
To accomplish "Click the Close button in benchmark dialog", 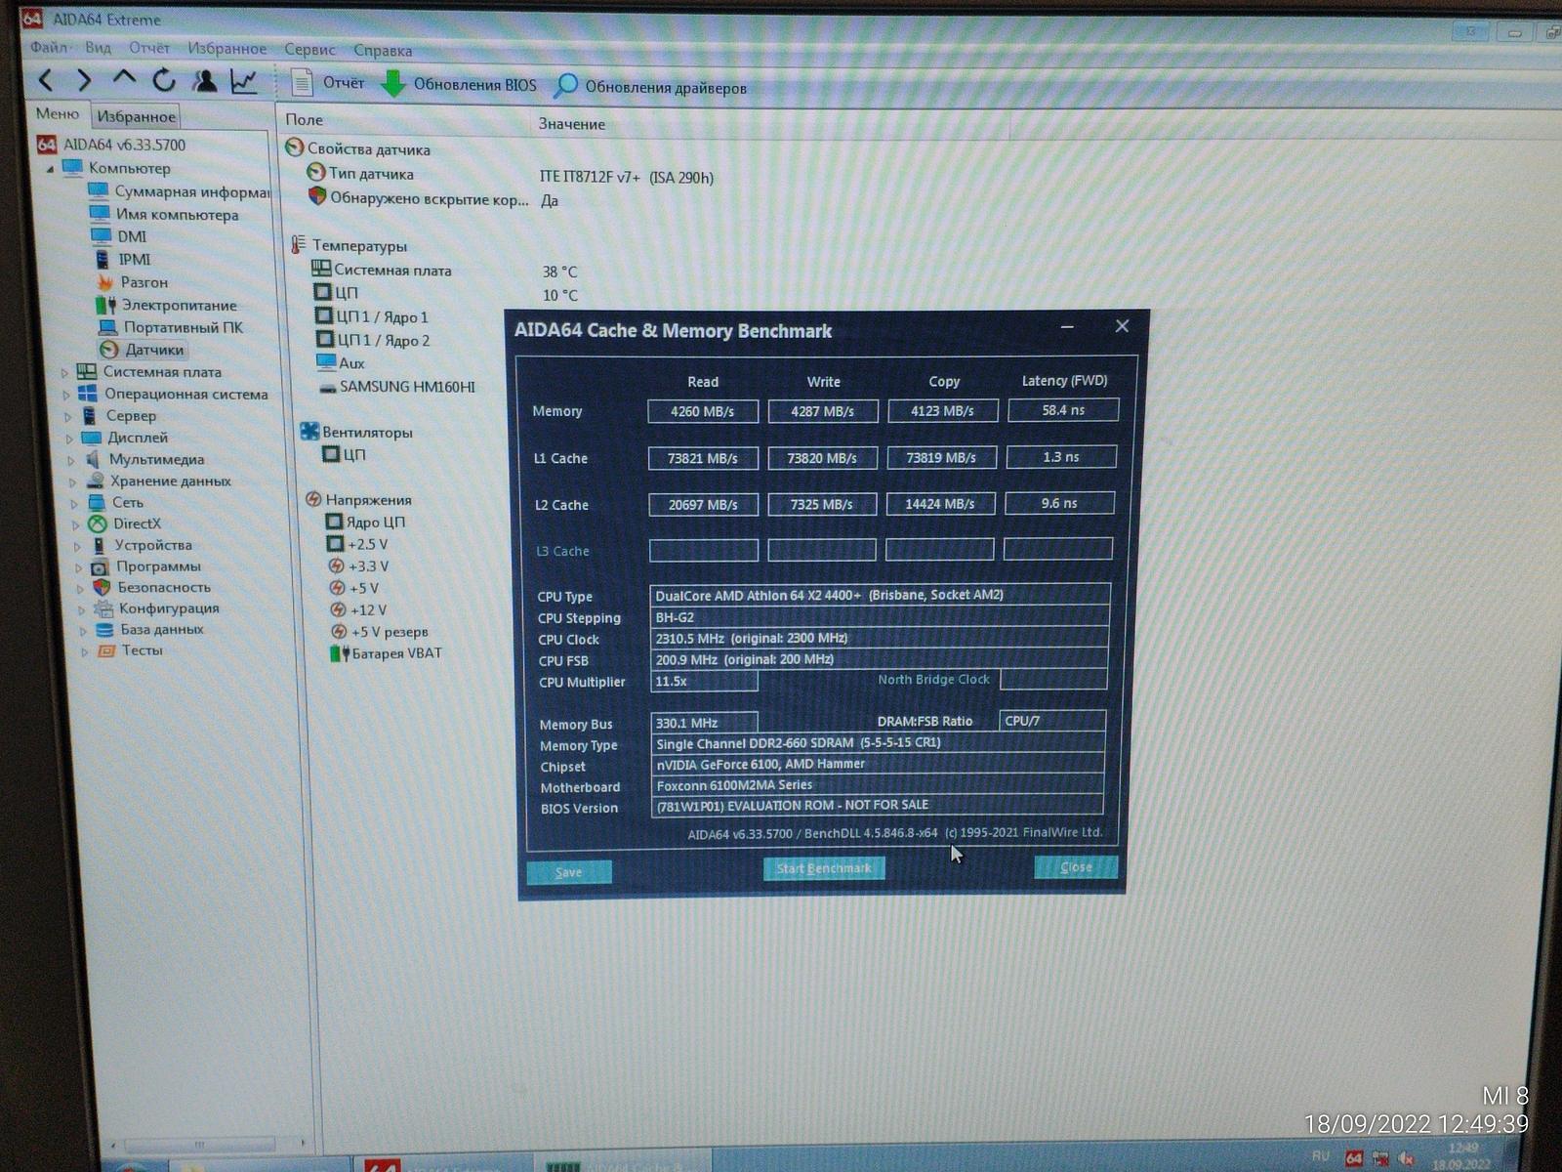I will click(1076, 867).
